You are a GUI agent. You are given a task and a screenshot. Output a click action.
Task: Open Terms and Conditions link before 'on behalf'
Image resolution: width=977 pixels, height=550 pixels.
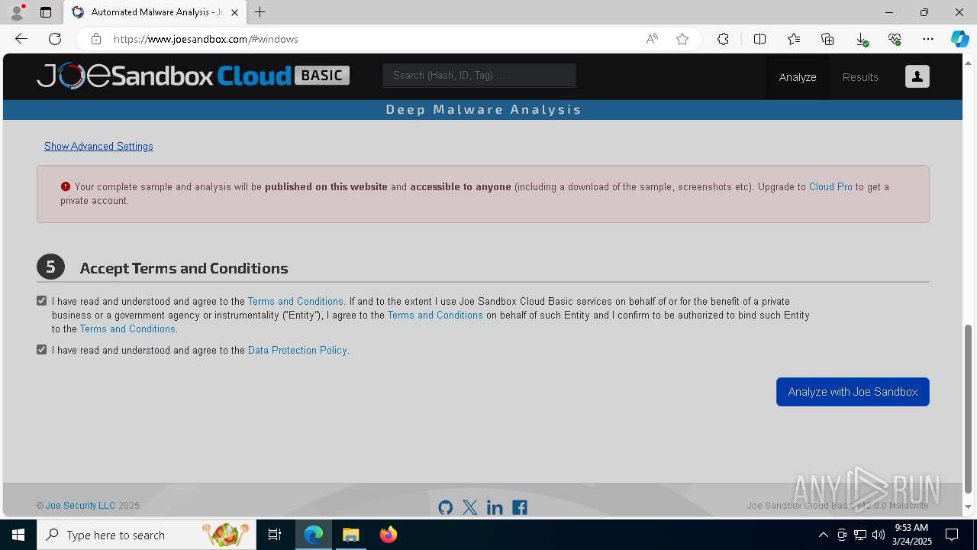tap(435, 315)
